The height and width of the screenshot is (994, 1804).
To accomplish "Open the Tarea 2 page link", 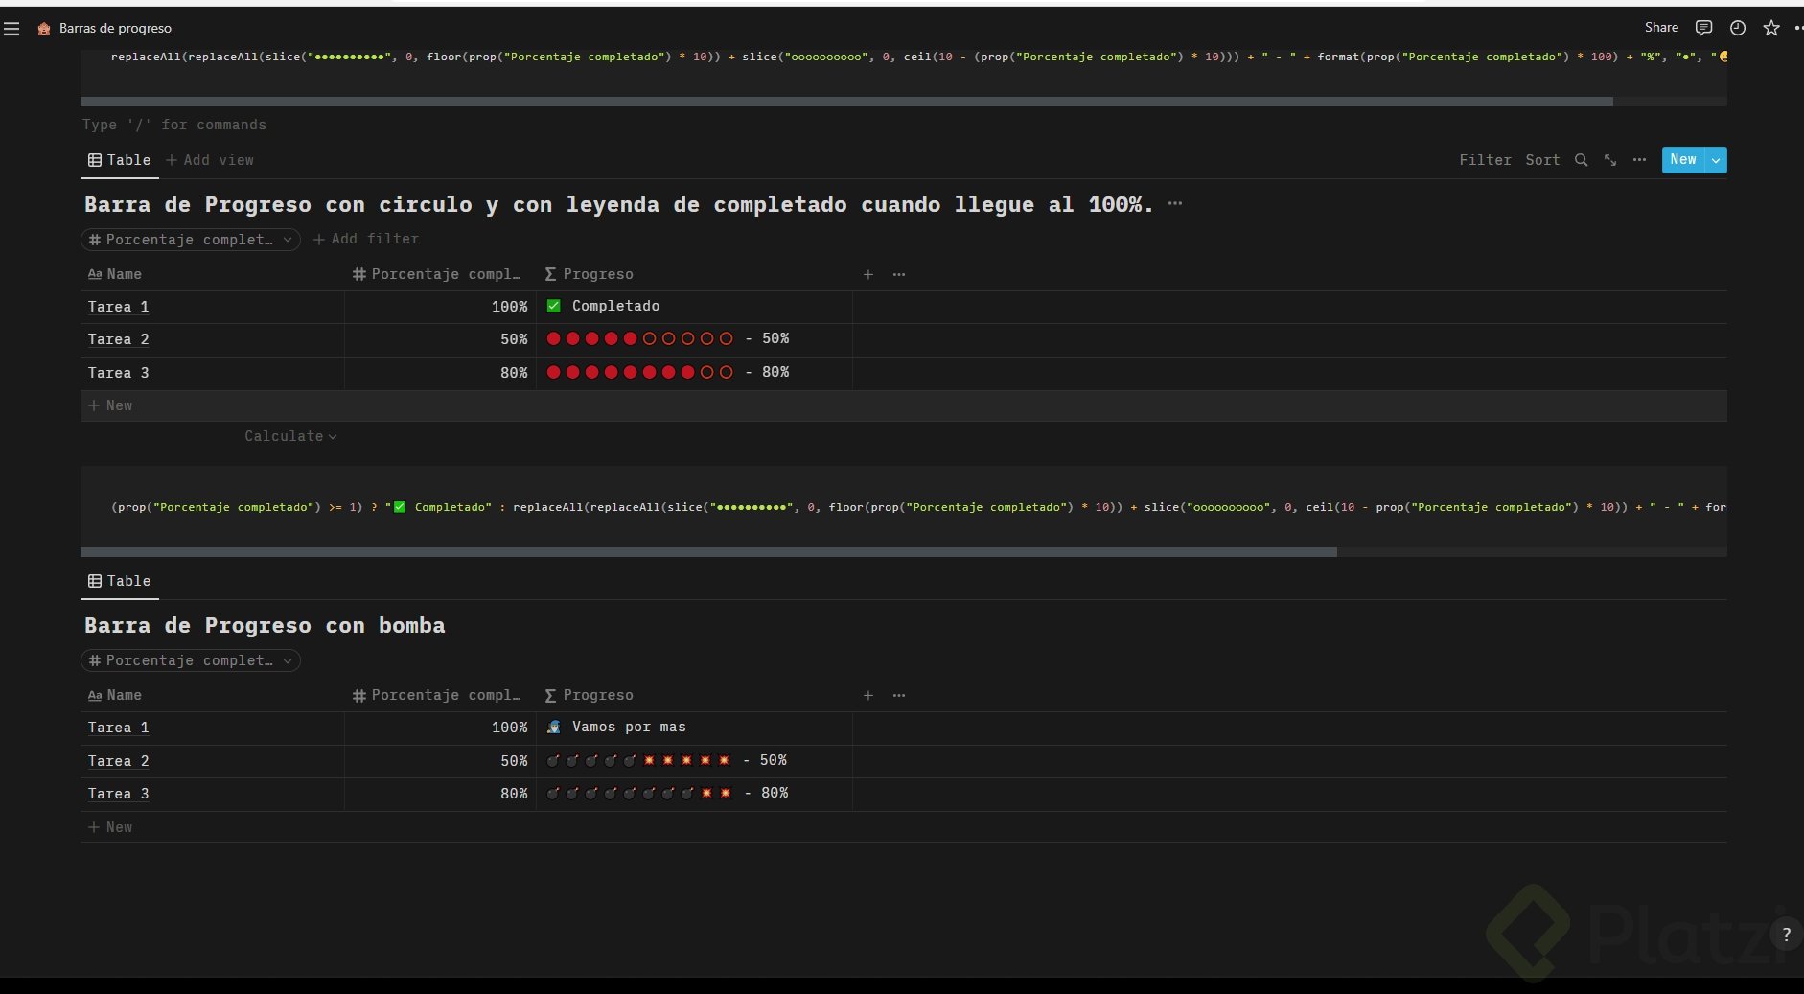I will pyautogui.click(x=118, y=339).
